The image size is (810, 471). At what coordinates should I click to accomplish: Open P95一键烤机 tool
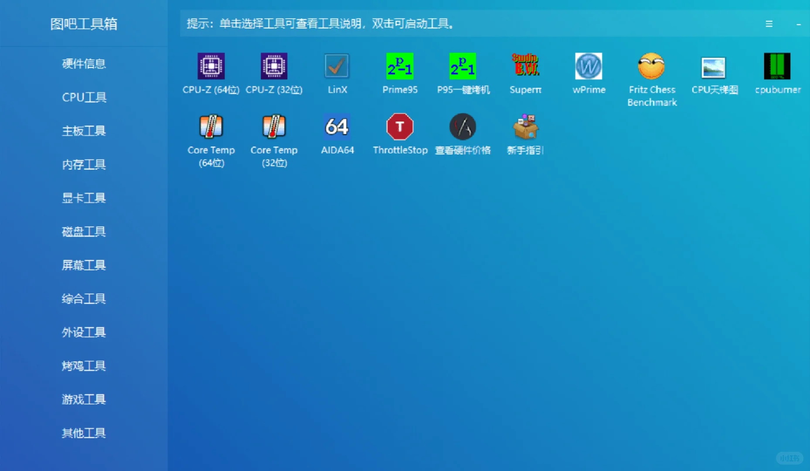click(x=462, y=66)
